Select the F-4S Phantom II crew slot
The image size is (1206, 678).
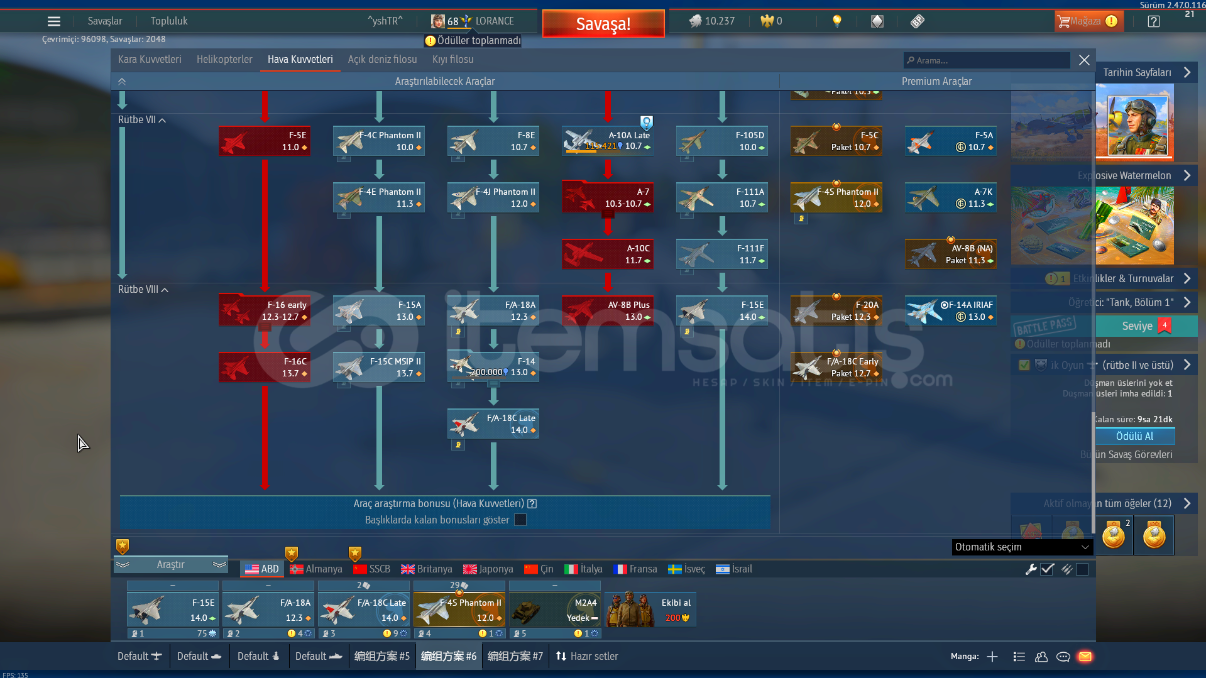[459, 610]
